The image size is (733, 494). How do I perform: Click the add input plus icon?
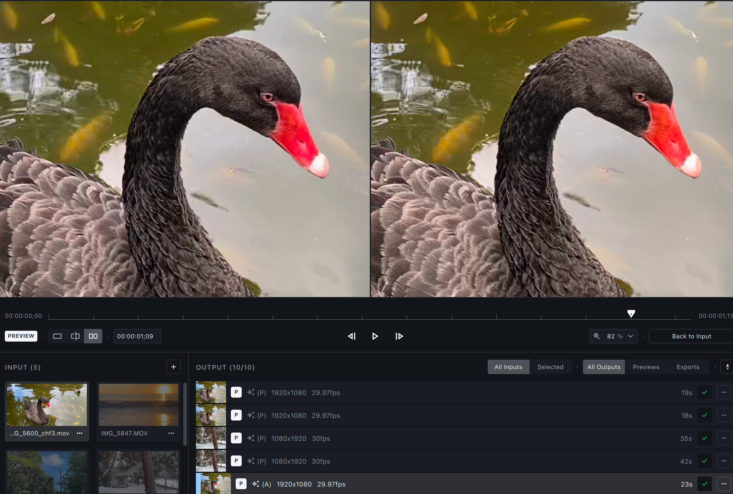[x=173, y=367]
